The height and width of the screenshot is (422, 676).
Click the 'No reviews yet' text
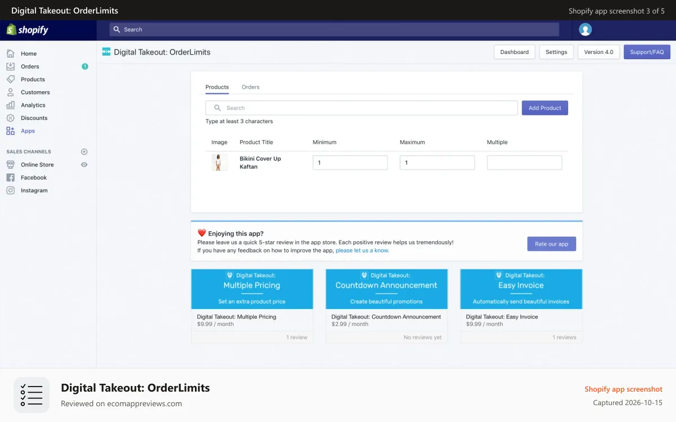pos(422,338)
